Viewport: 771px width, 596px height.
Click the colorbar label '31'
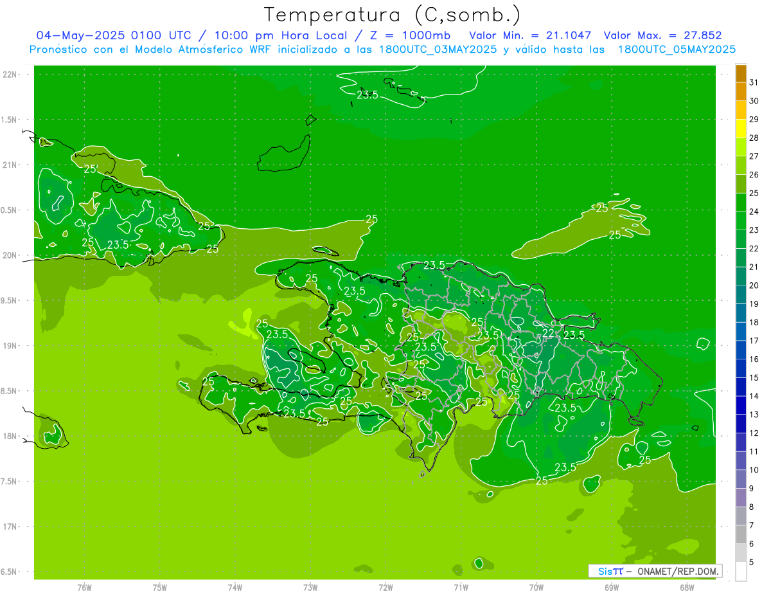[754, 82]
